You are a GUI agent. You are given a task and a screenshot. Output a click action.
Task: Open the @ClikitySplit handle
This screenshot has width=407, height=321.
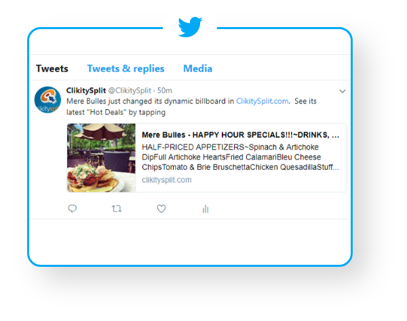pos(130,91)
